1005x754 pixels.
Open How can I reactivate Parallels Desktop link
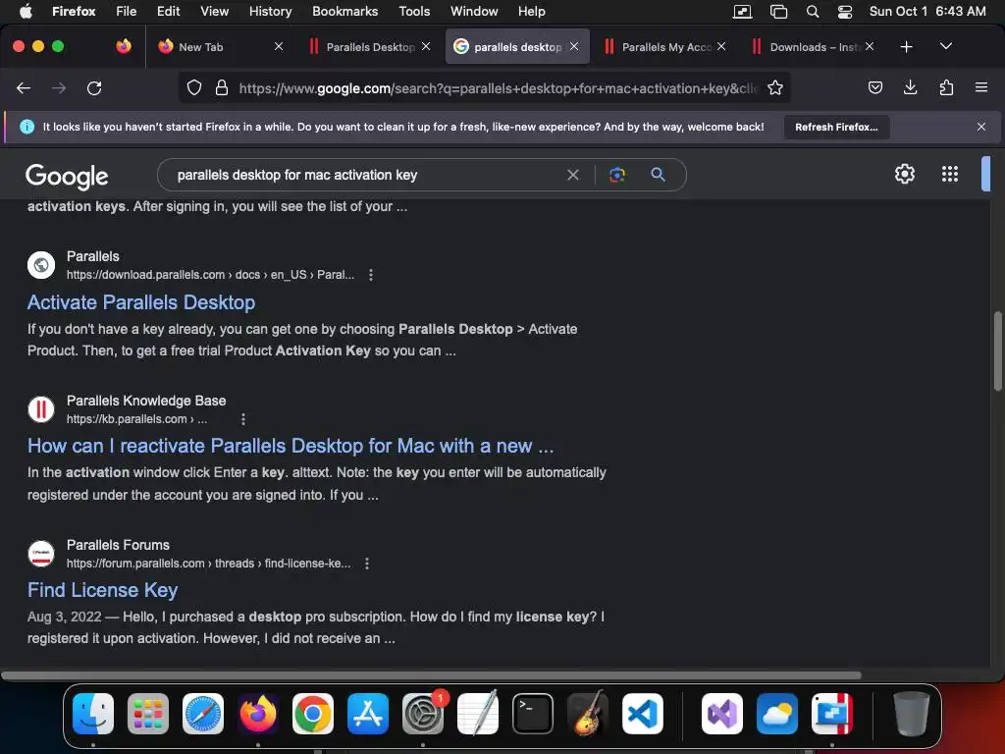291,446
